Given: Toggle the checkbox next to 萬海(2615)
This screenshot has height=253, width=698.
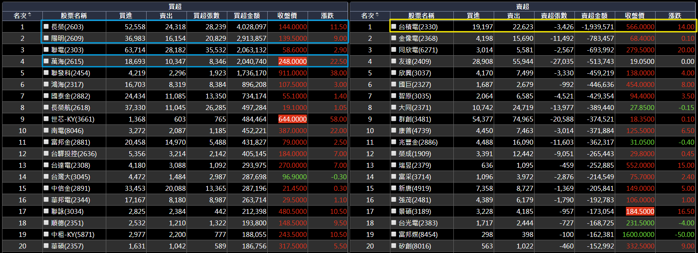Looking at the screenshot, I should pos(47,61).
